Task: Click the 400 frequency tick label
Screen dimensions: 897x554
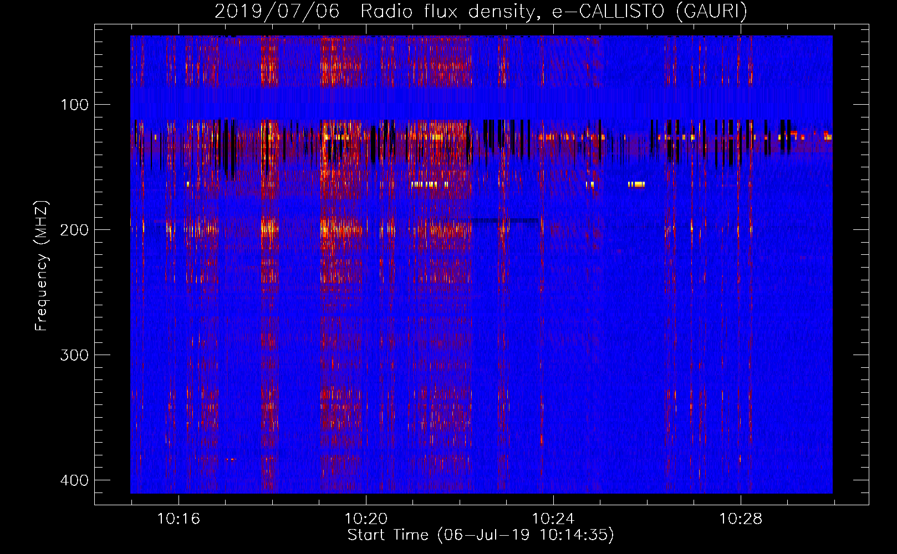Action: pyautogui.click(x=74, y=480)
